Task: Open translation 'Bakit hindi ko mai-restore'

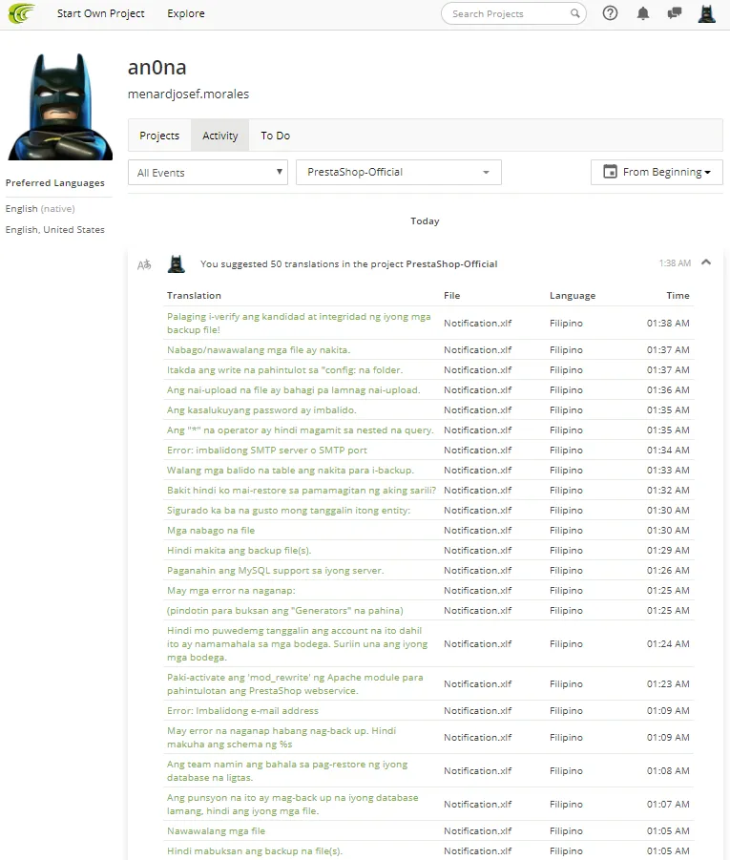Action: point(302,490)
